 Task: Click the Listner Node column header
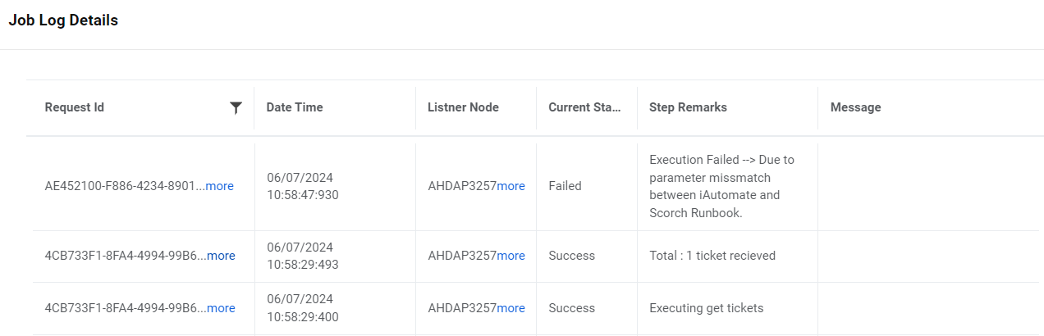[463, 107]
